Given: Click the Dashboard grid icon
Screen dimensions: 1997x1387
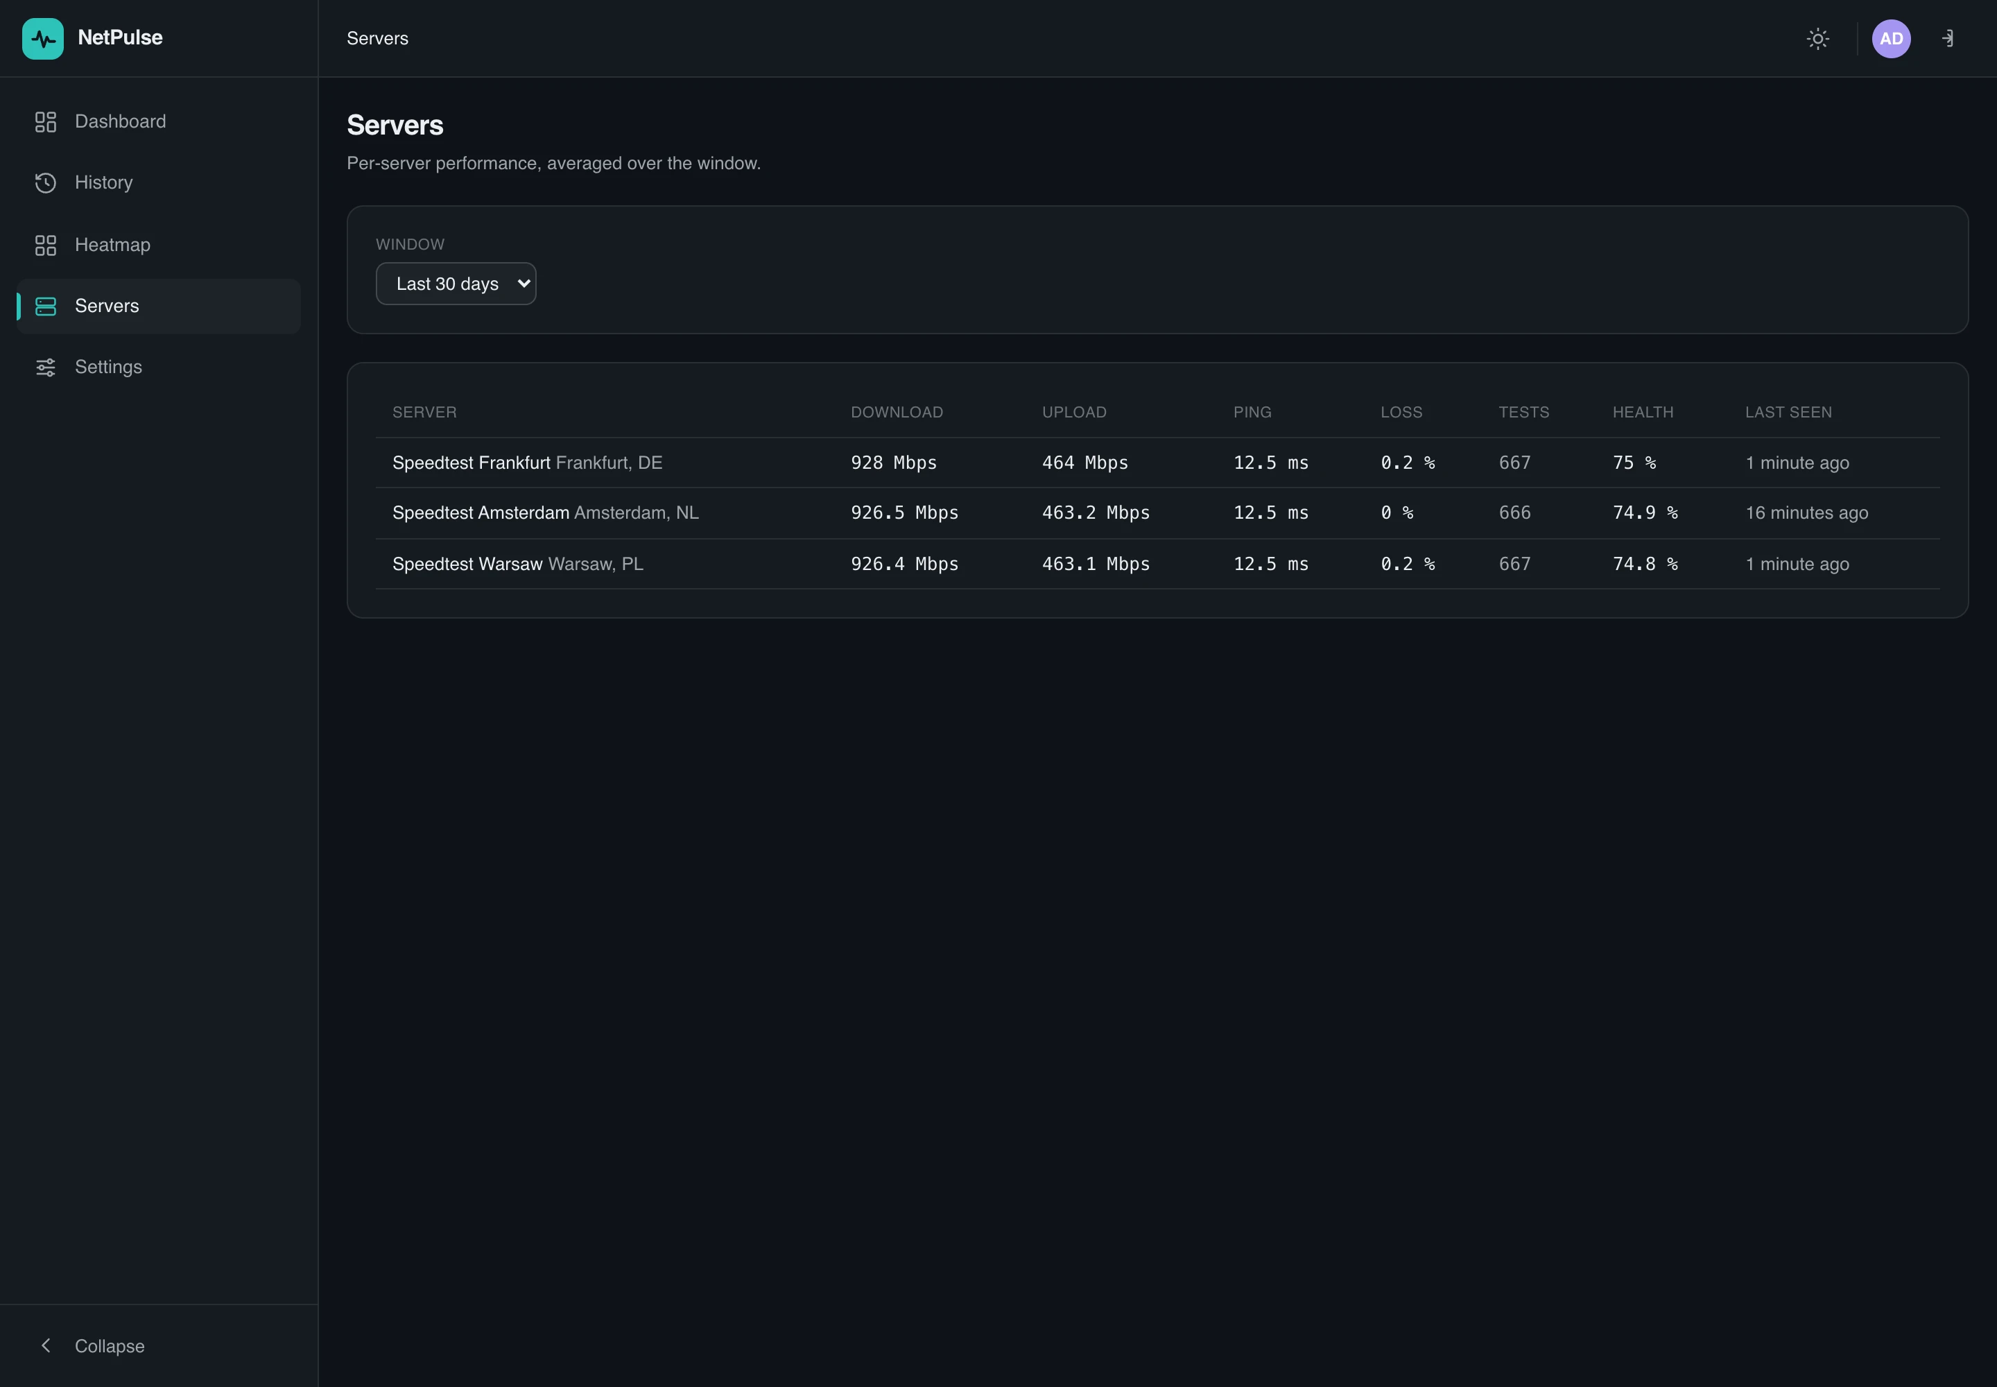Looking at the screenshot, I should point(45,121).
